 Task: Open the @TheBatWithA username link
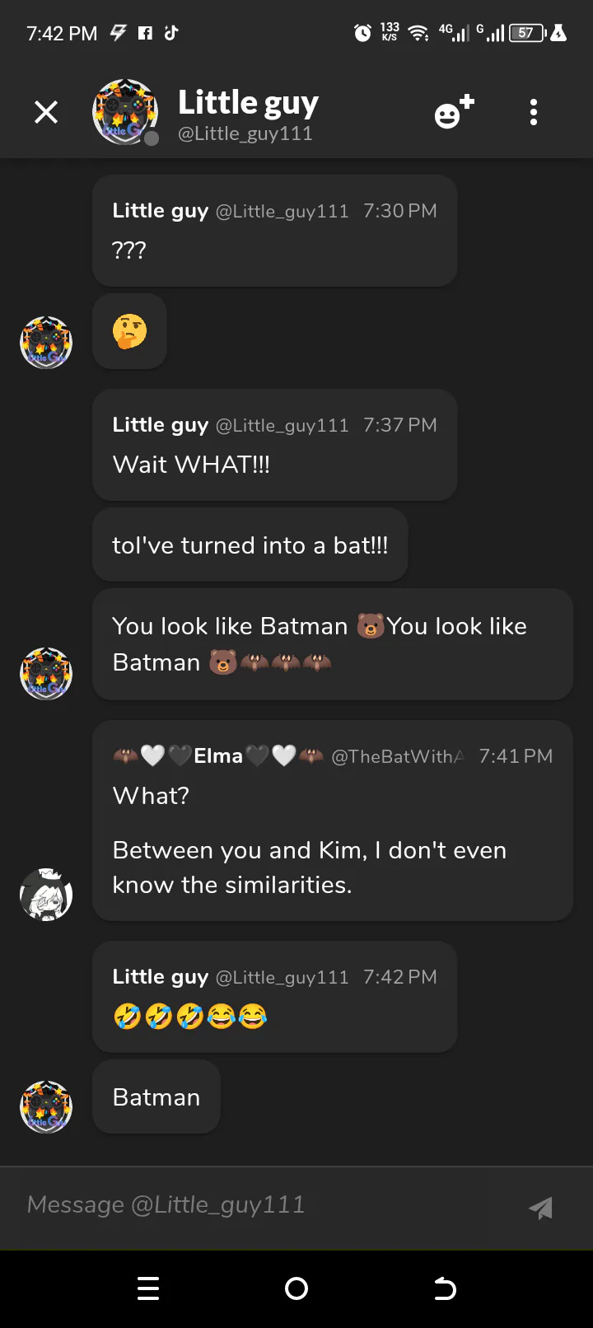pos(398,756)
